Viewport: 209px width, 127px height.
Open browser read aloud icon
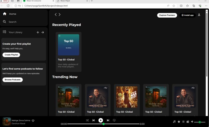pos(168,6)
